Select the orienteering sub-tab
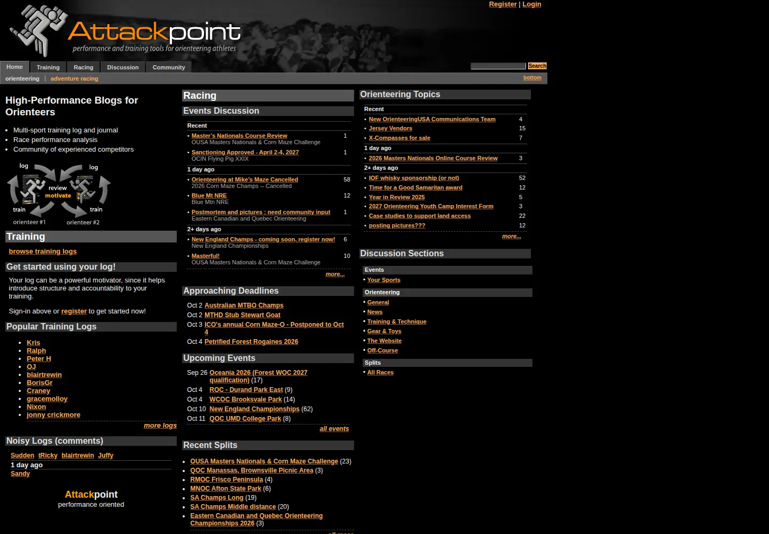Viewport: 769px width, 534px height. click(22, 78)
